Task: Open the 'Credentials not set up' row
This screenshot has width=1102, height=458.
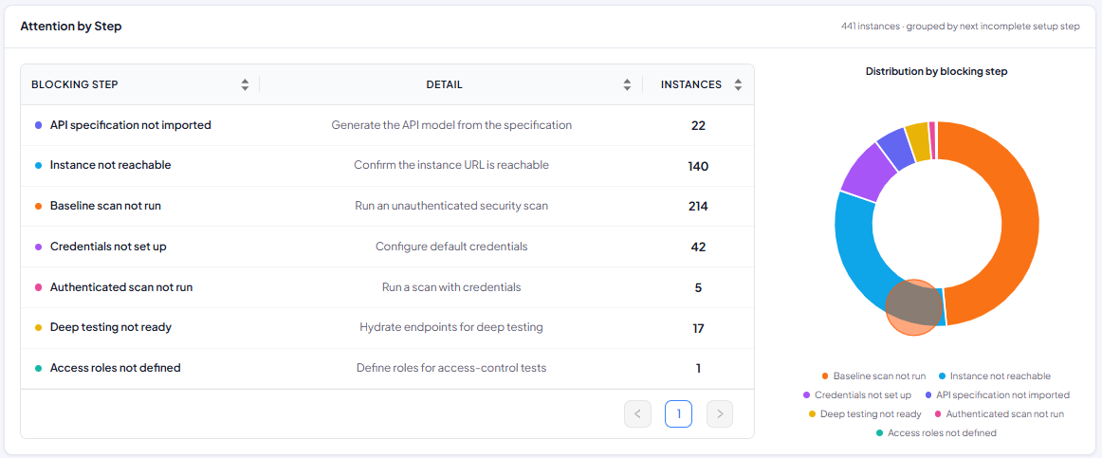Action: (387, 247)
